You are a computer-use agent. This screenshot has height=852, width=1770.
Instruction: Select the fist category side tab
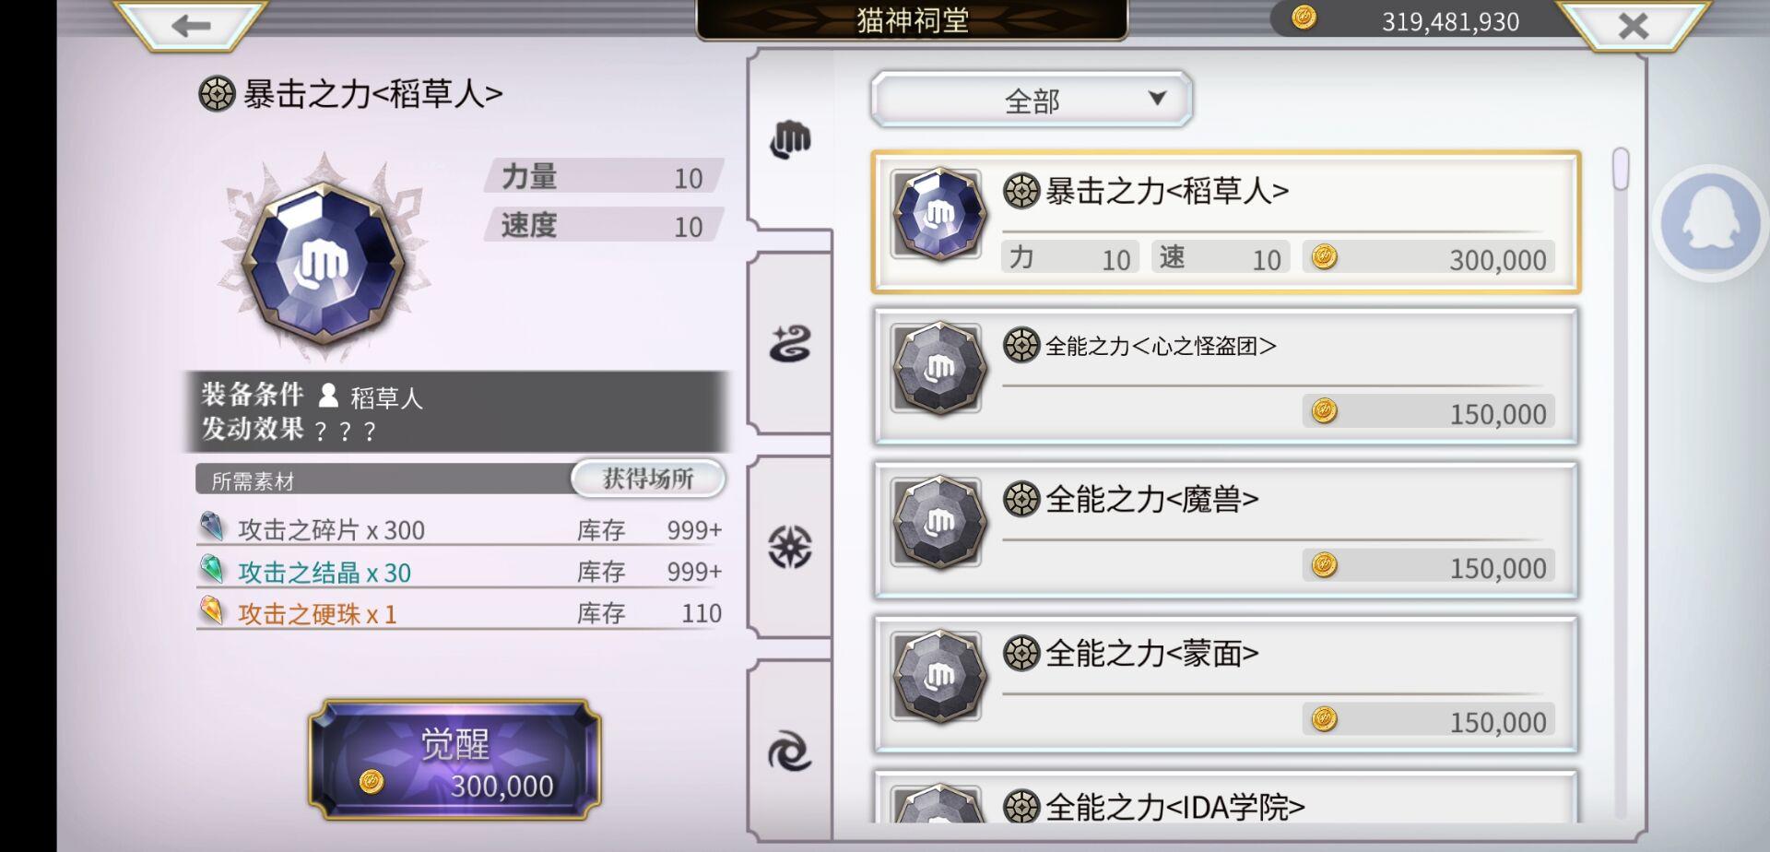tap(790, 138)
